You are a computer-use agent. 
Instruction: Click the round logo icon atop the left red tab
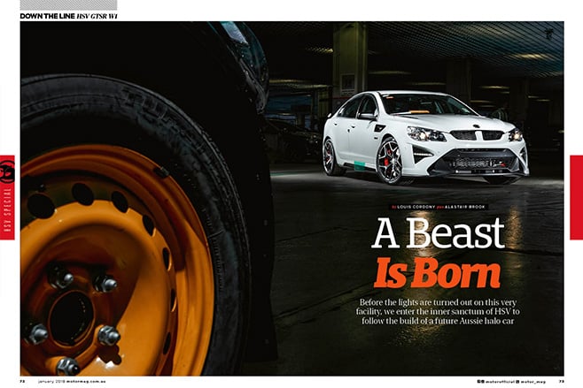coord(7,171)
